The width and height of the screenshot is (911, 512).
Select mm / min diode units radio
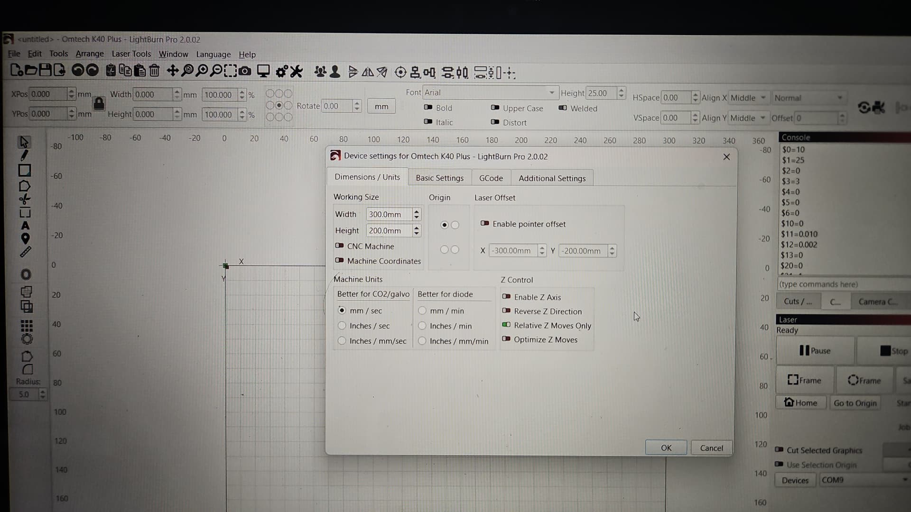tap(422, 311)
